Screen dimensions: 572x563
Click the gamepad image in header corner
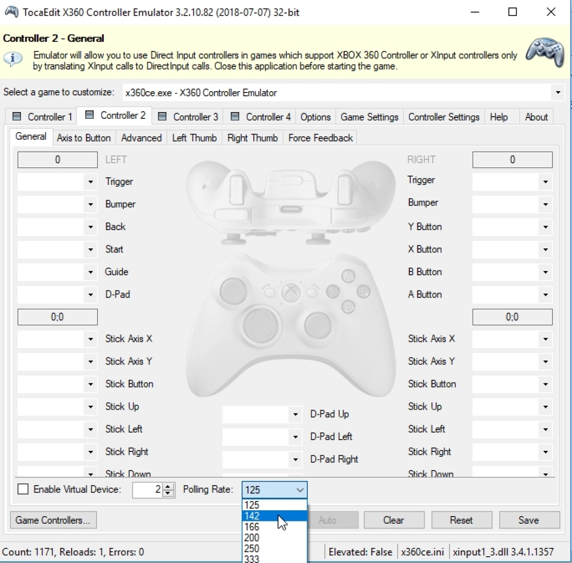545,52
